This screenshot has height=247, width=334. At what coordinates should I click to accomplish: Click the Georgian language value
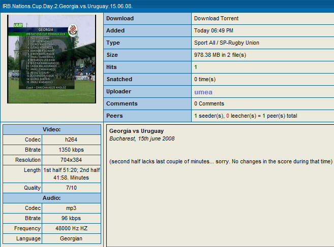click(x=71, y=238)
